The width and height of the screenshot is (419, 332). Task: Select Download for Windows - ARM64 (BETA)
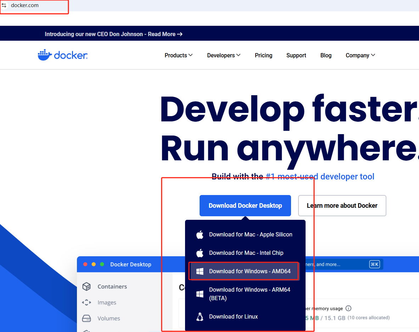tap(245, 294)
